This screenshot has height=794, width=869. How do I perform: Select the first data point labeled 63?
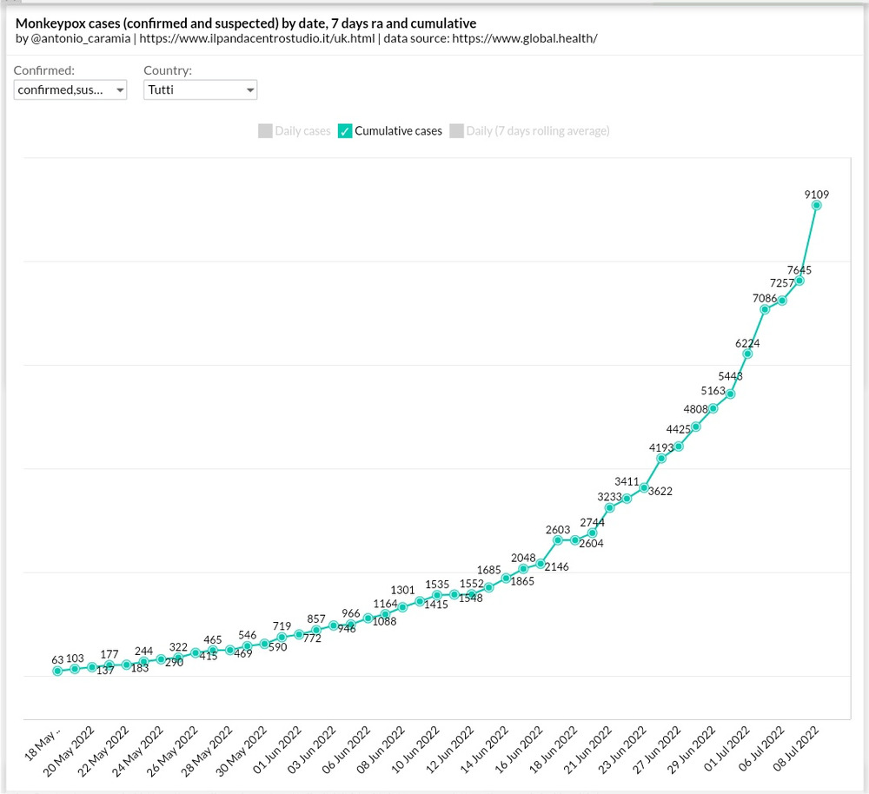tap(57, 671)
